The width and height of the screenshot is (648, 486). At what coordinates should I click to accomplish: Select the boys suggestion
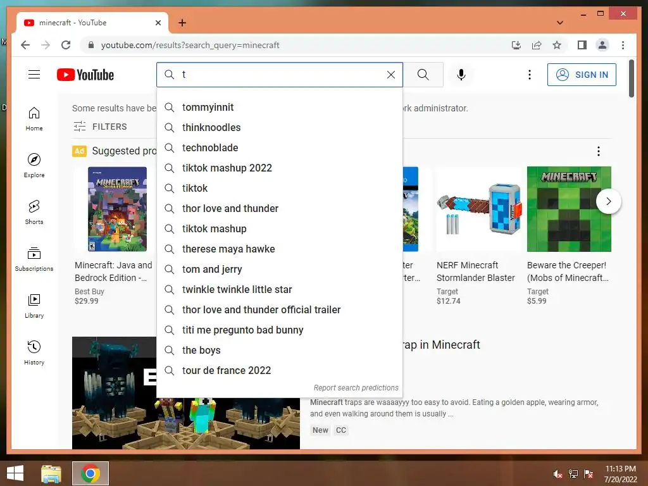pos(280,351)
